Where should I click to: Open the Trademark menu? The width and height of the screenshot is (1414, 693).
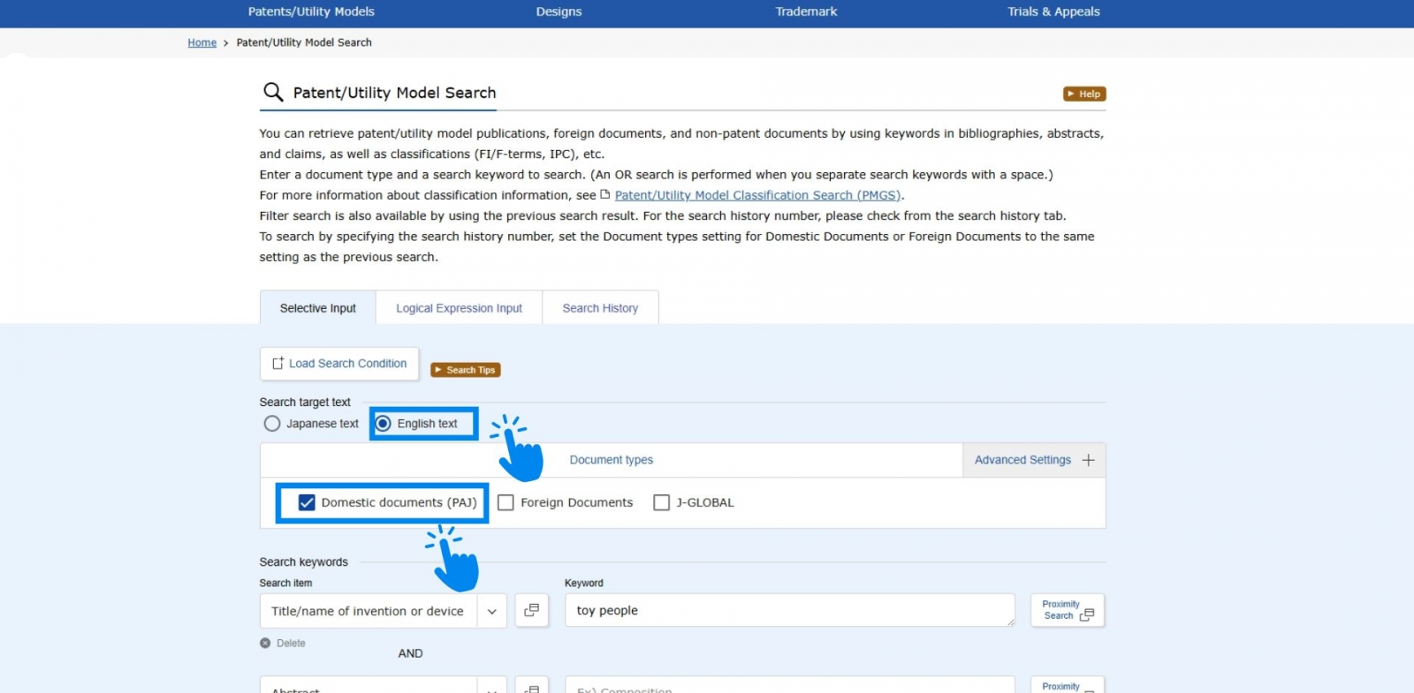(806, 11)
